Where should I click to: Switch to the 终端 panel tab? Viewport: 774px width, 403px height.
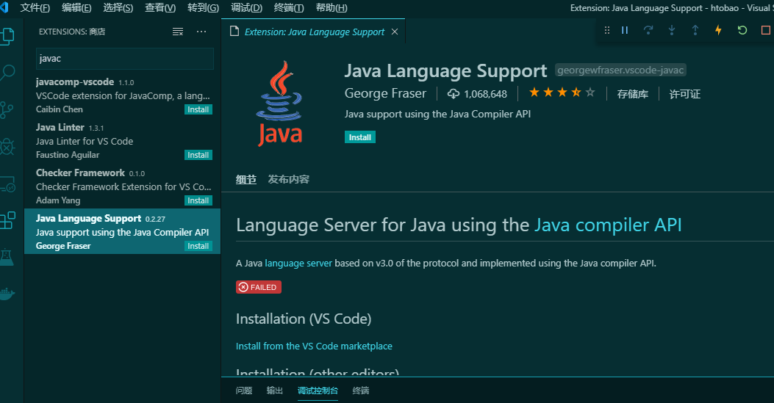coord(361,391)
